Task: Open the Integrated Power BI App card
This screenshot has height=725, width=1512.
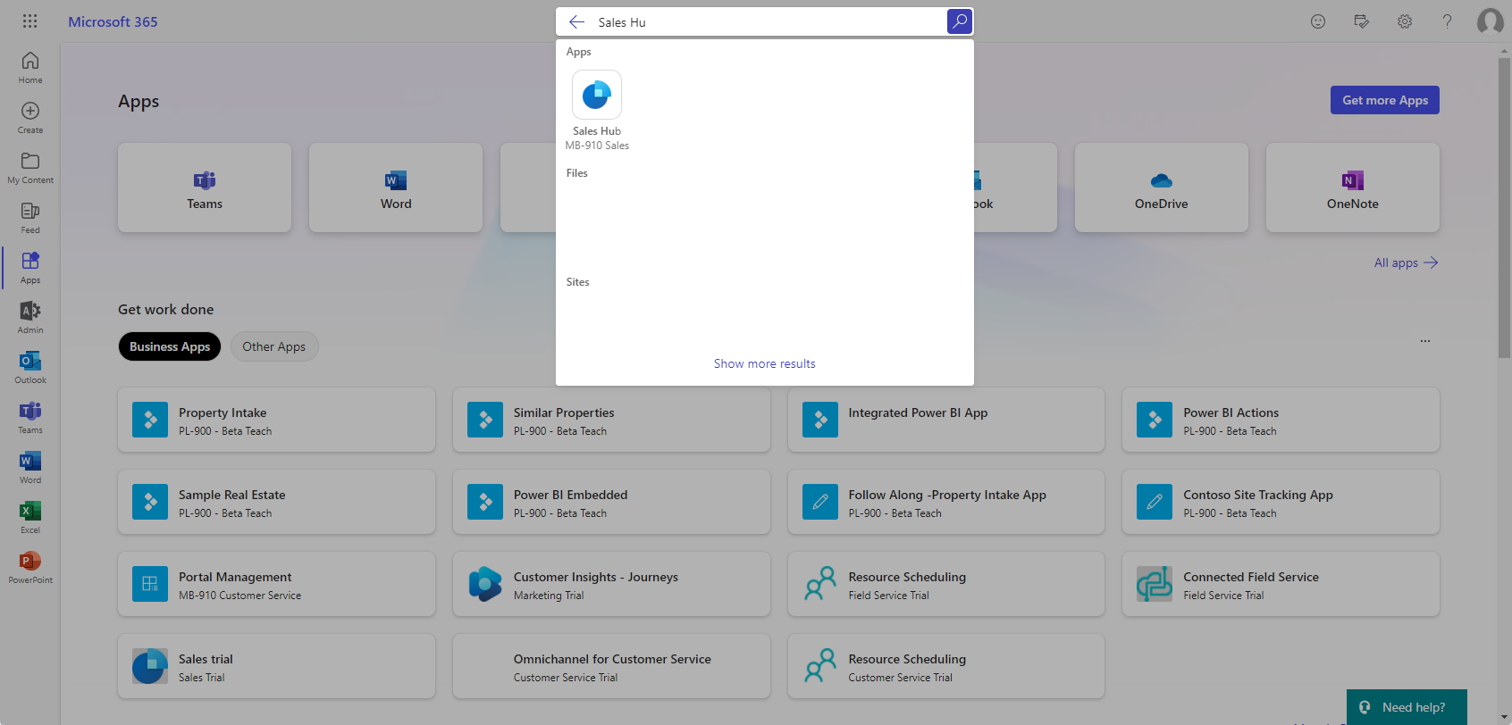Action: pyautogui.click(x=946, y=420)
